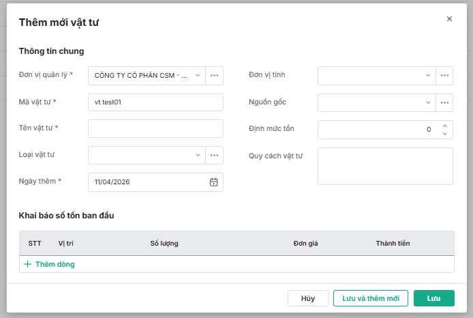
Task: Click the plus icon for Thêm dòng
Action: coord(28,264)
